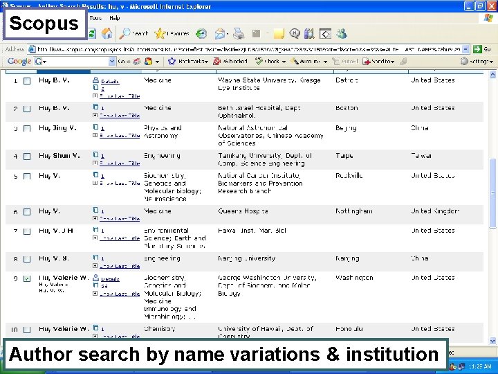This screenshot has height=374, width=498.
Task: Click the Mail envelope icon
Action: click(x=220, y=33)
